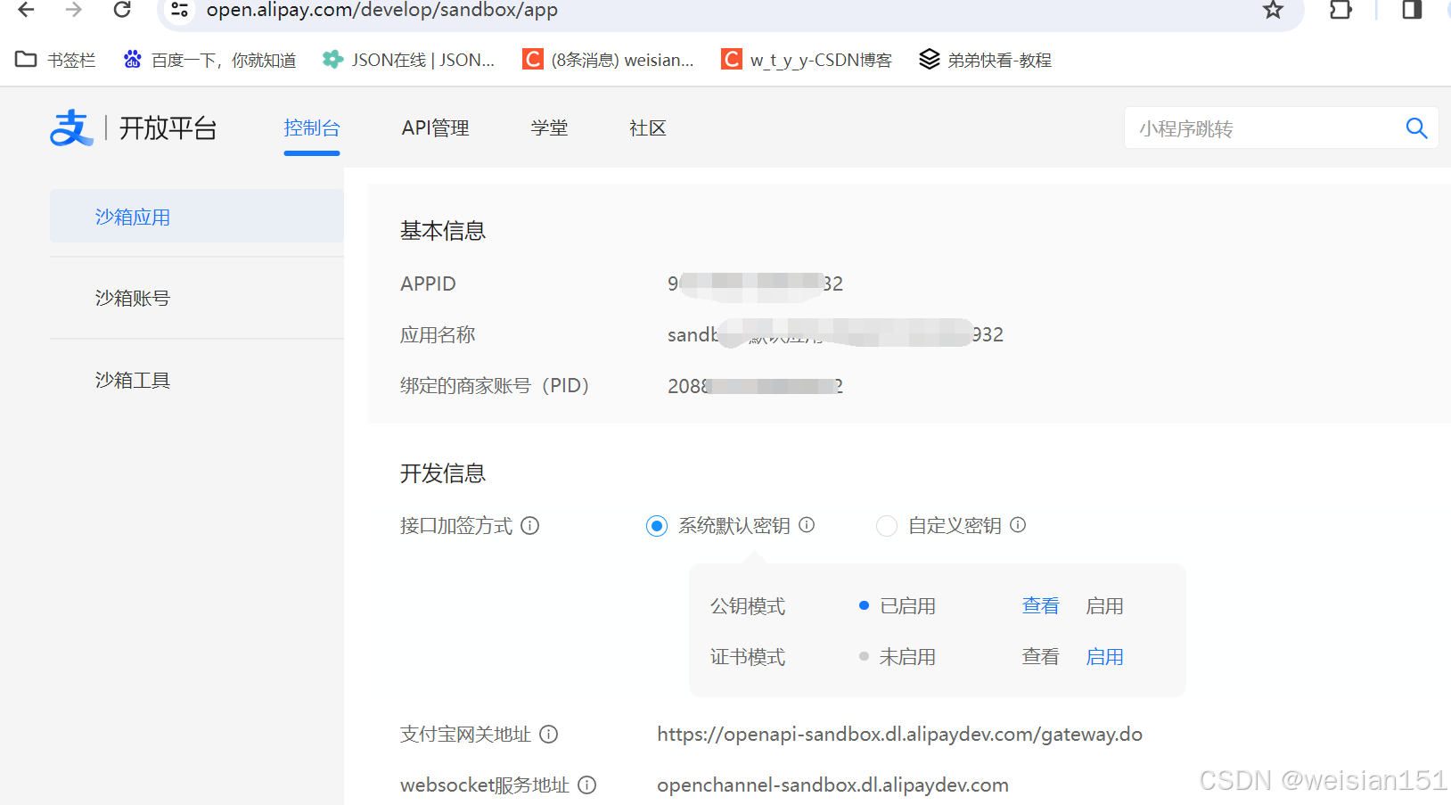Open the 学堂 tab

549,127
